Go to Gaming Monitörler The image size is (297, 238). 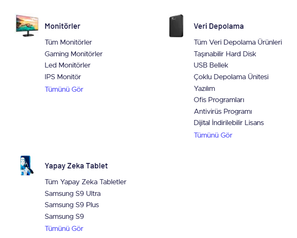73,54
